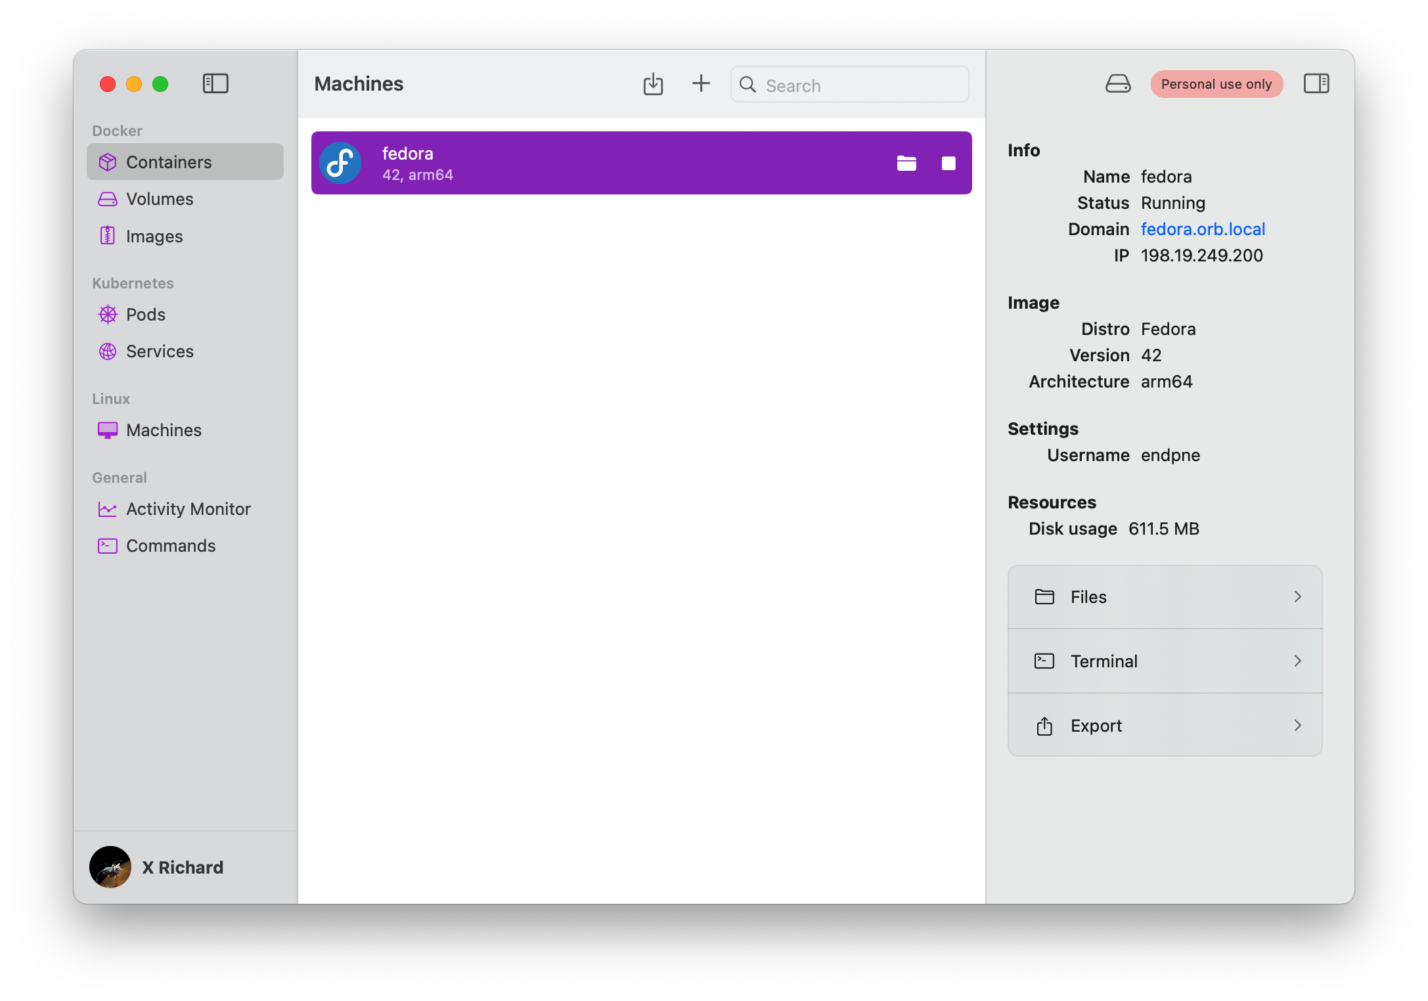
Task: Stop the fedora machine via square icon
Action: (x=948, y=163)
